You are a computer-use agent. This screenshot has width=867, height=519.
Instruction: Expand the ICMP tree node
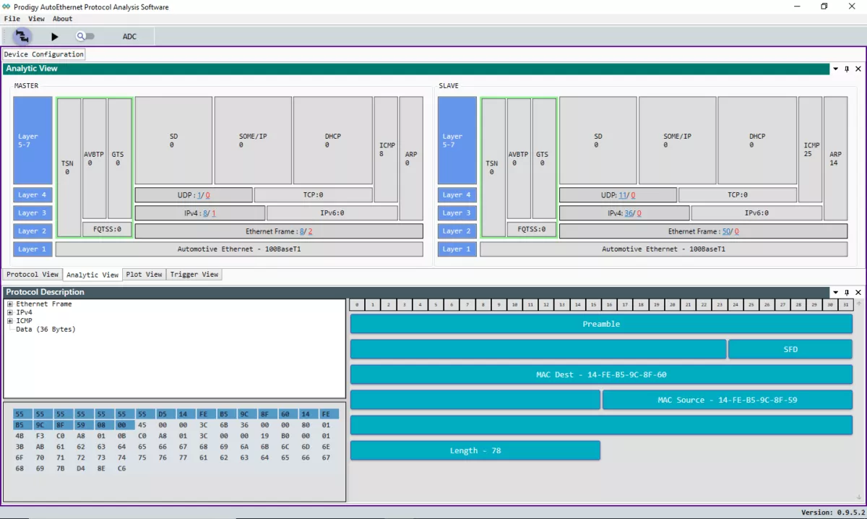(x=10, y=321)
